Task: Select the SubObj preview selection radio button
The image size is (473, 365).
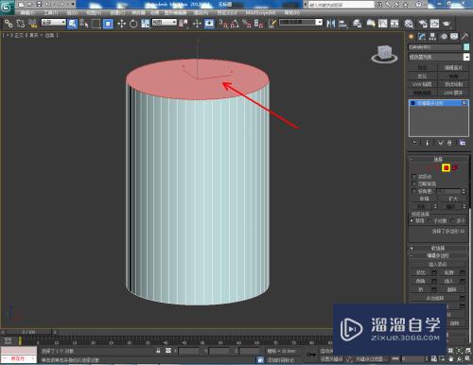Action: pos(429,220)
